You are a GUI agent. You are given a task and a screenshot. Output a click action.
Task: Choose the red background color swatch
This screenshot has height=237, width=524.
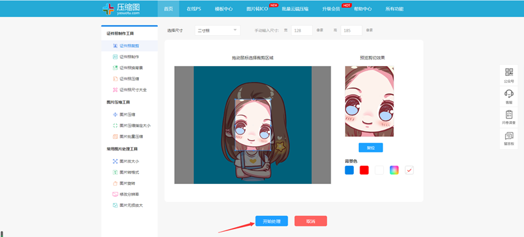[x=364, y=170]
